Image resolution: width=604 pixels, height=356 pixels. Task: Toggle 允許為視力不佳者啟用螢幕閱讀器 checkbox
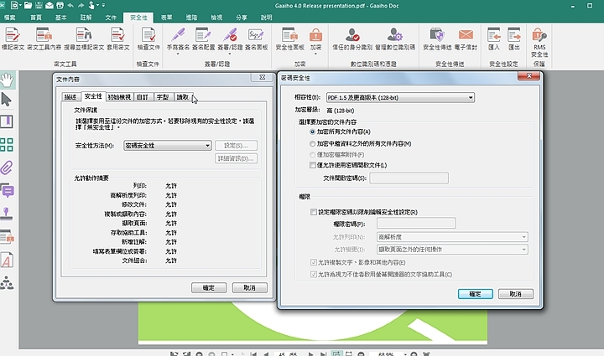pyautogui.click(x=314, y=274)
